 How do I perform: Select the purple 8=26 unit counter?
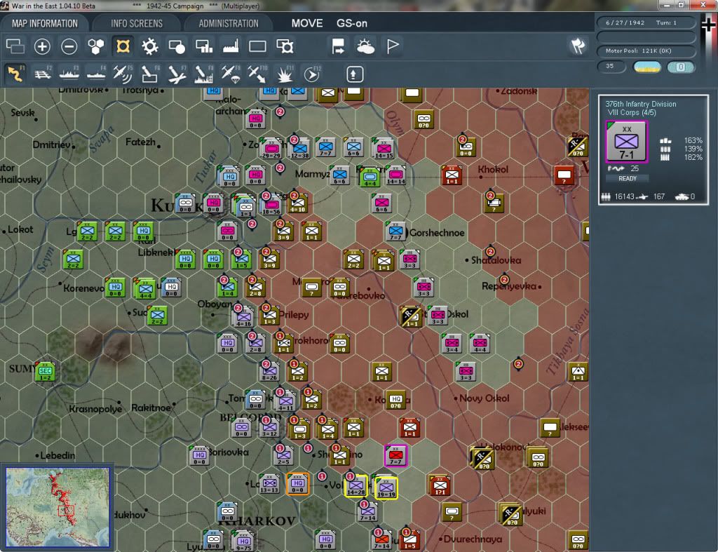[269, 372]
